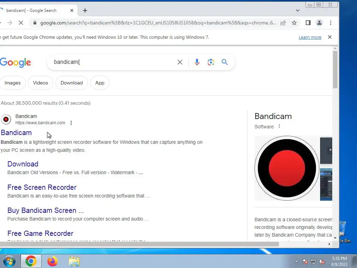The height and width of the screenshot is (268, 357).
Task: Open the Free Game Recorder sitelink
Action: 40,233
